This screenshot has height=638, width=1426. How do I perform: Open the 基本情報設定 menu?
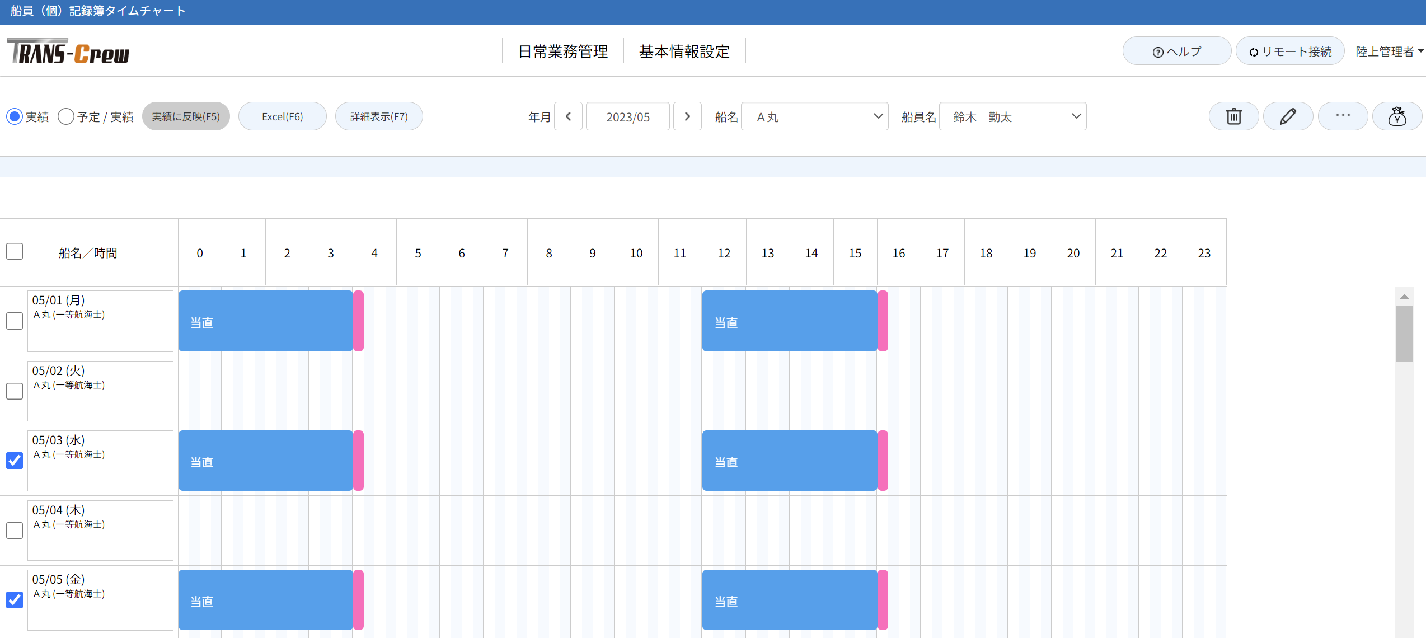684,51
